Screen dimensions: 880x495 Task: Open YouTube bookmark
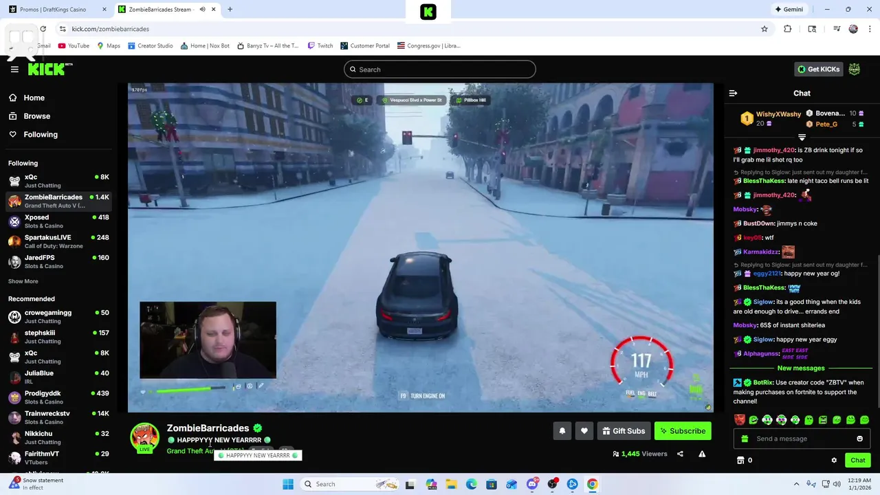coord(74,45)
